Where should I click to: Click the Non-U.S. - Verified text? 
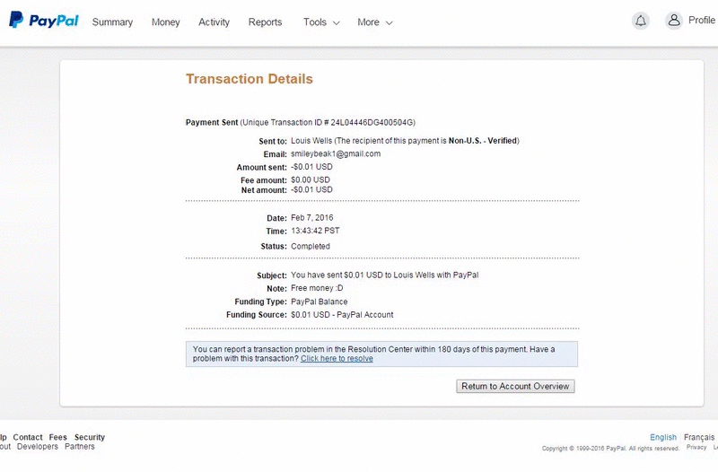[483, 141]
